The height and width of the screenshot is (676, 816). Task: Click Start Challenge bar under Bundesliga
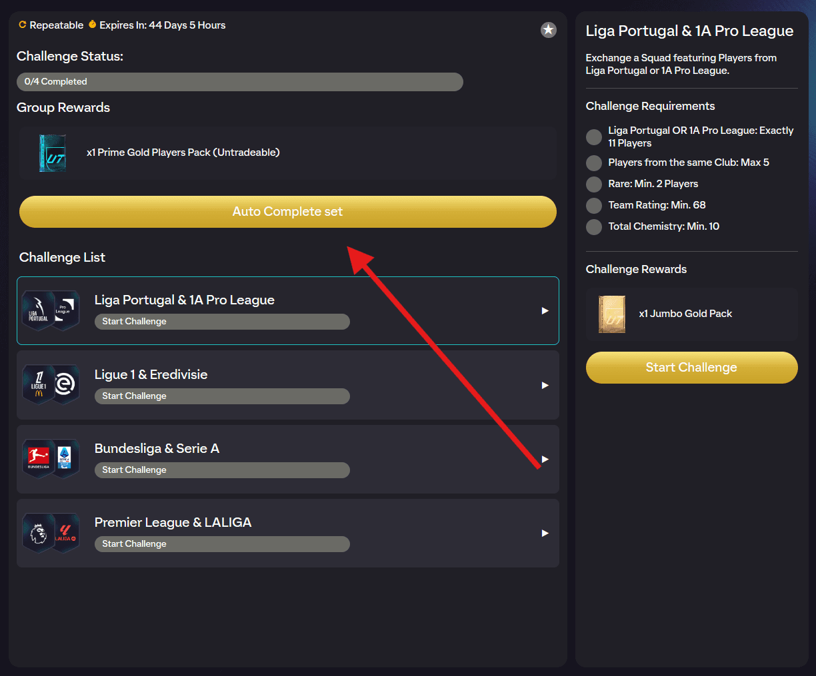tap(222, 470)
